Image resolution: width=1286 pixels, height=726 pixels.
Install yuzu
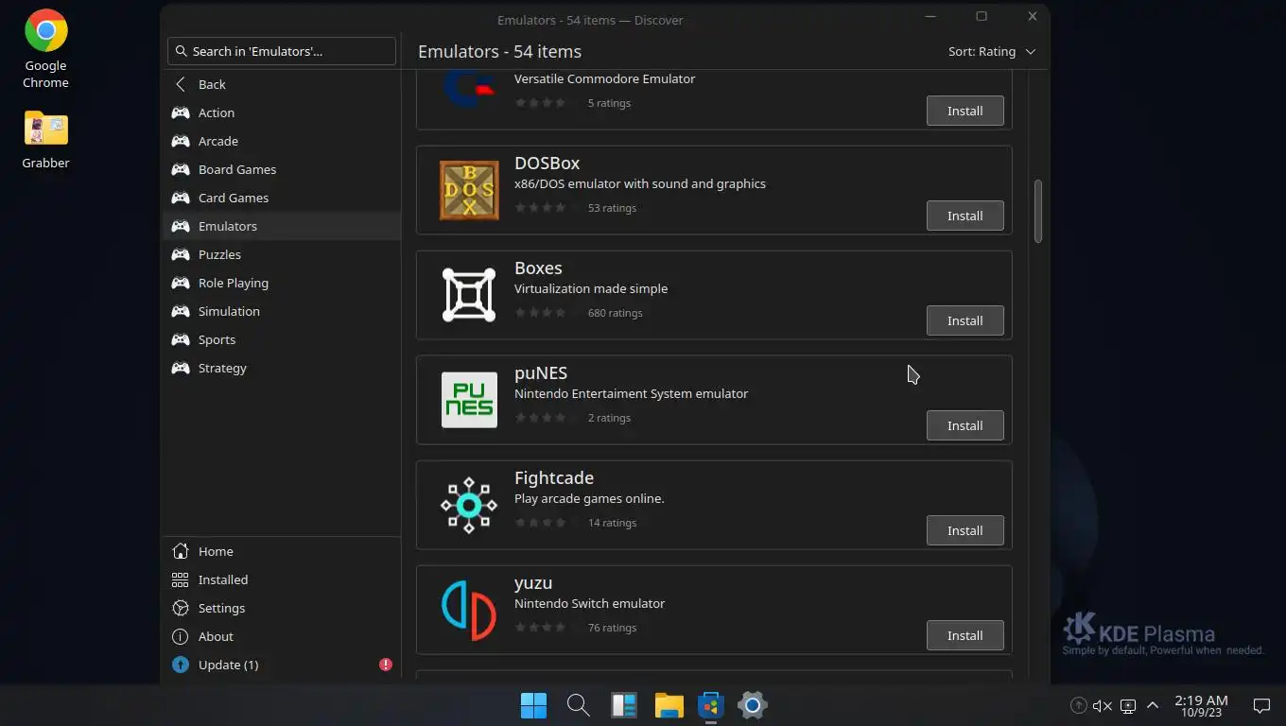point(964,635)
